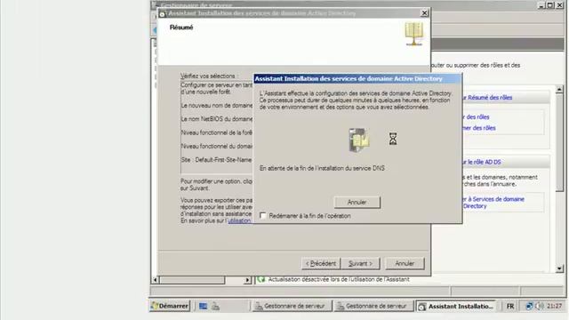Screen dimensions: 569x320
Task: Click the 'utilisation' help link in the wizard
Action: point(239,220)
